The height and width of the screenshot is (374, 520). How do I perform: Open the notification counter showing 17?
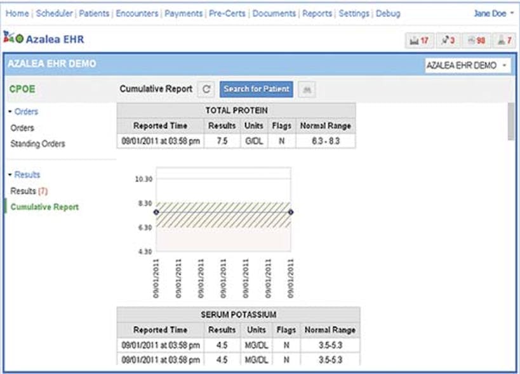[x=420, y=41]
